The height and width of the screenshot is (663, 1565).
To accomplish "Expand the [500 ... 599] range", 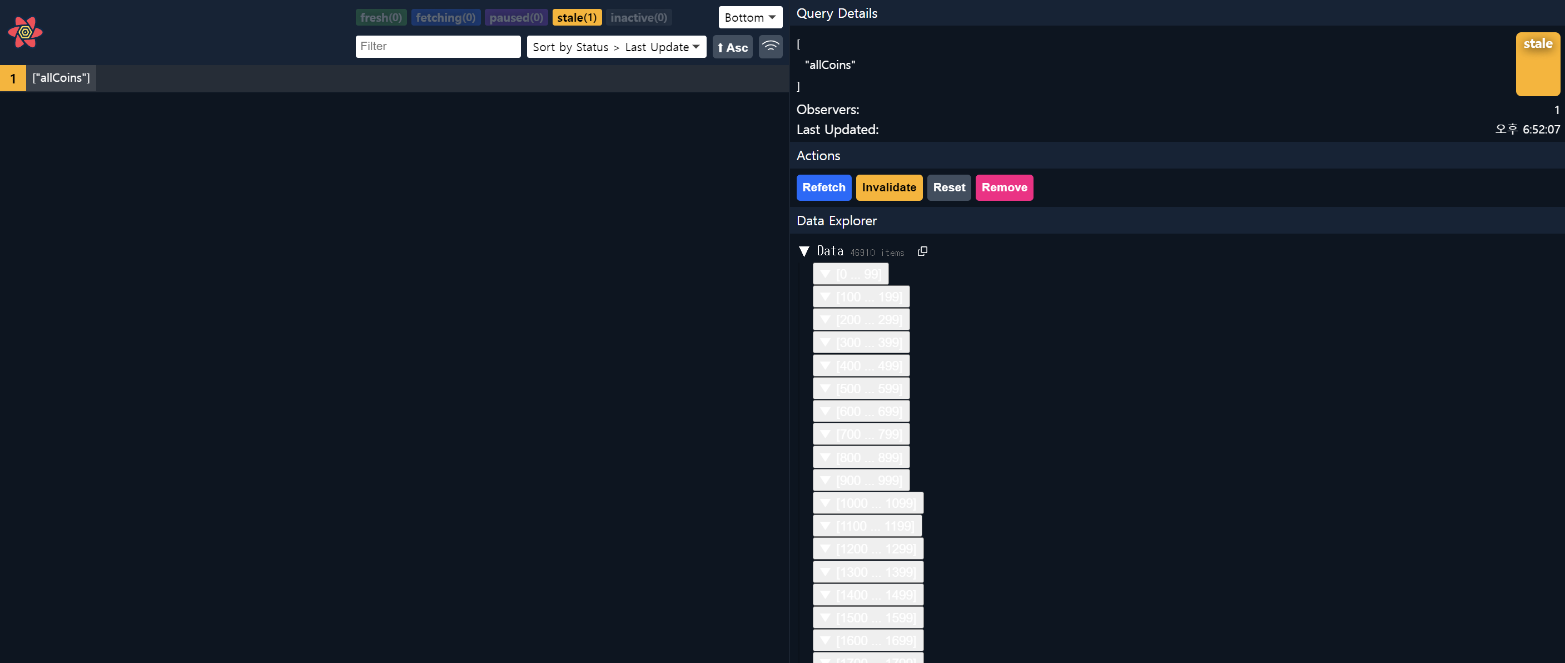I will tap(861, 388).
